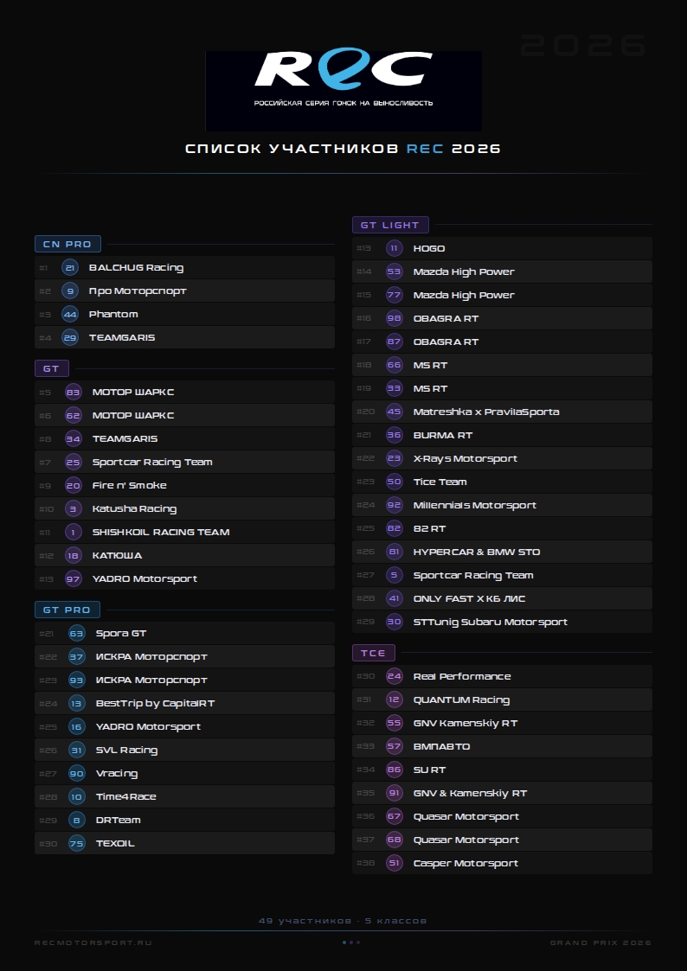Open the recmotorsport.ru footer link

click(93, 942)
